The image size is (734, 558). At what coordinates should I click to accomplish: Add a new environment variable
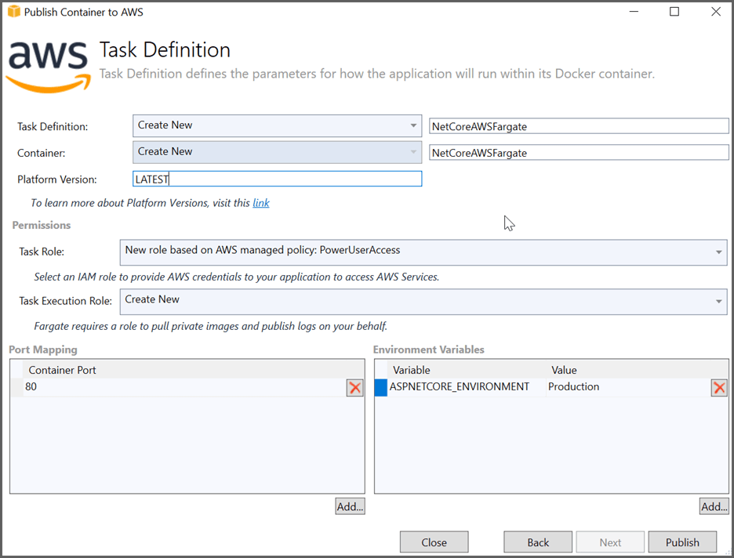click(714, 505)
